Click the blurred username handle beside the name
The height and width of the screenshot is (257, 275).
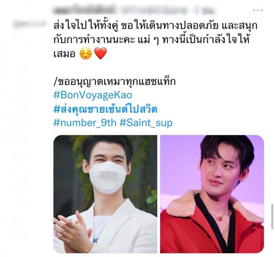[x=168, y=11]
